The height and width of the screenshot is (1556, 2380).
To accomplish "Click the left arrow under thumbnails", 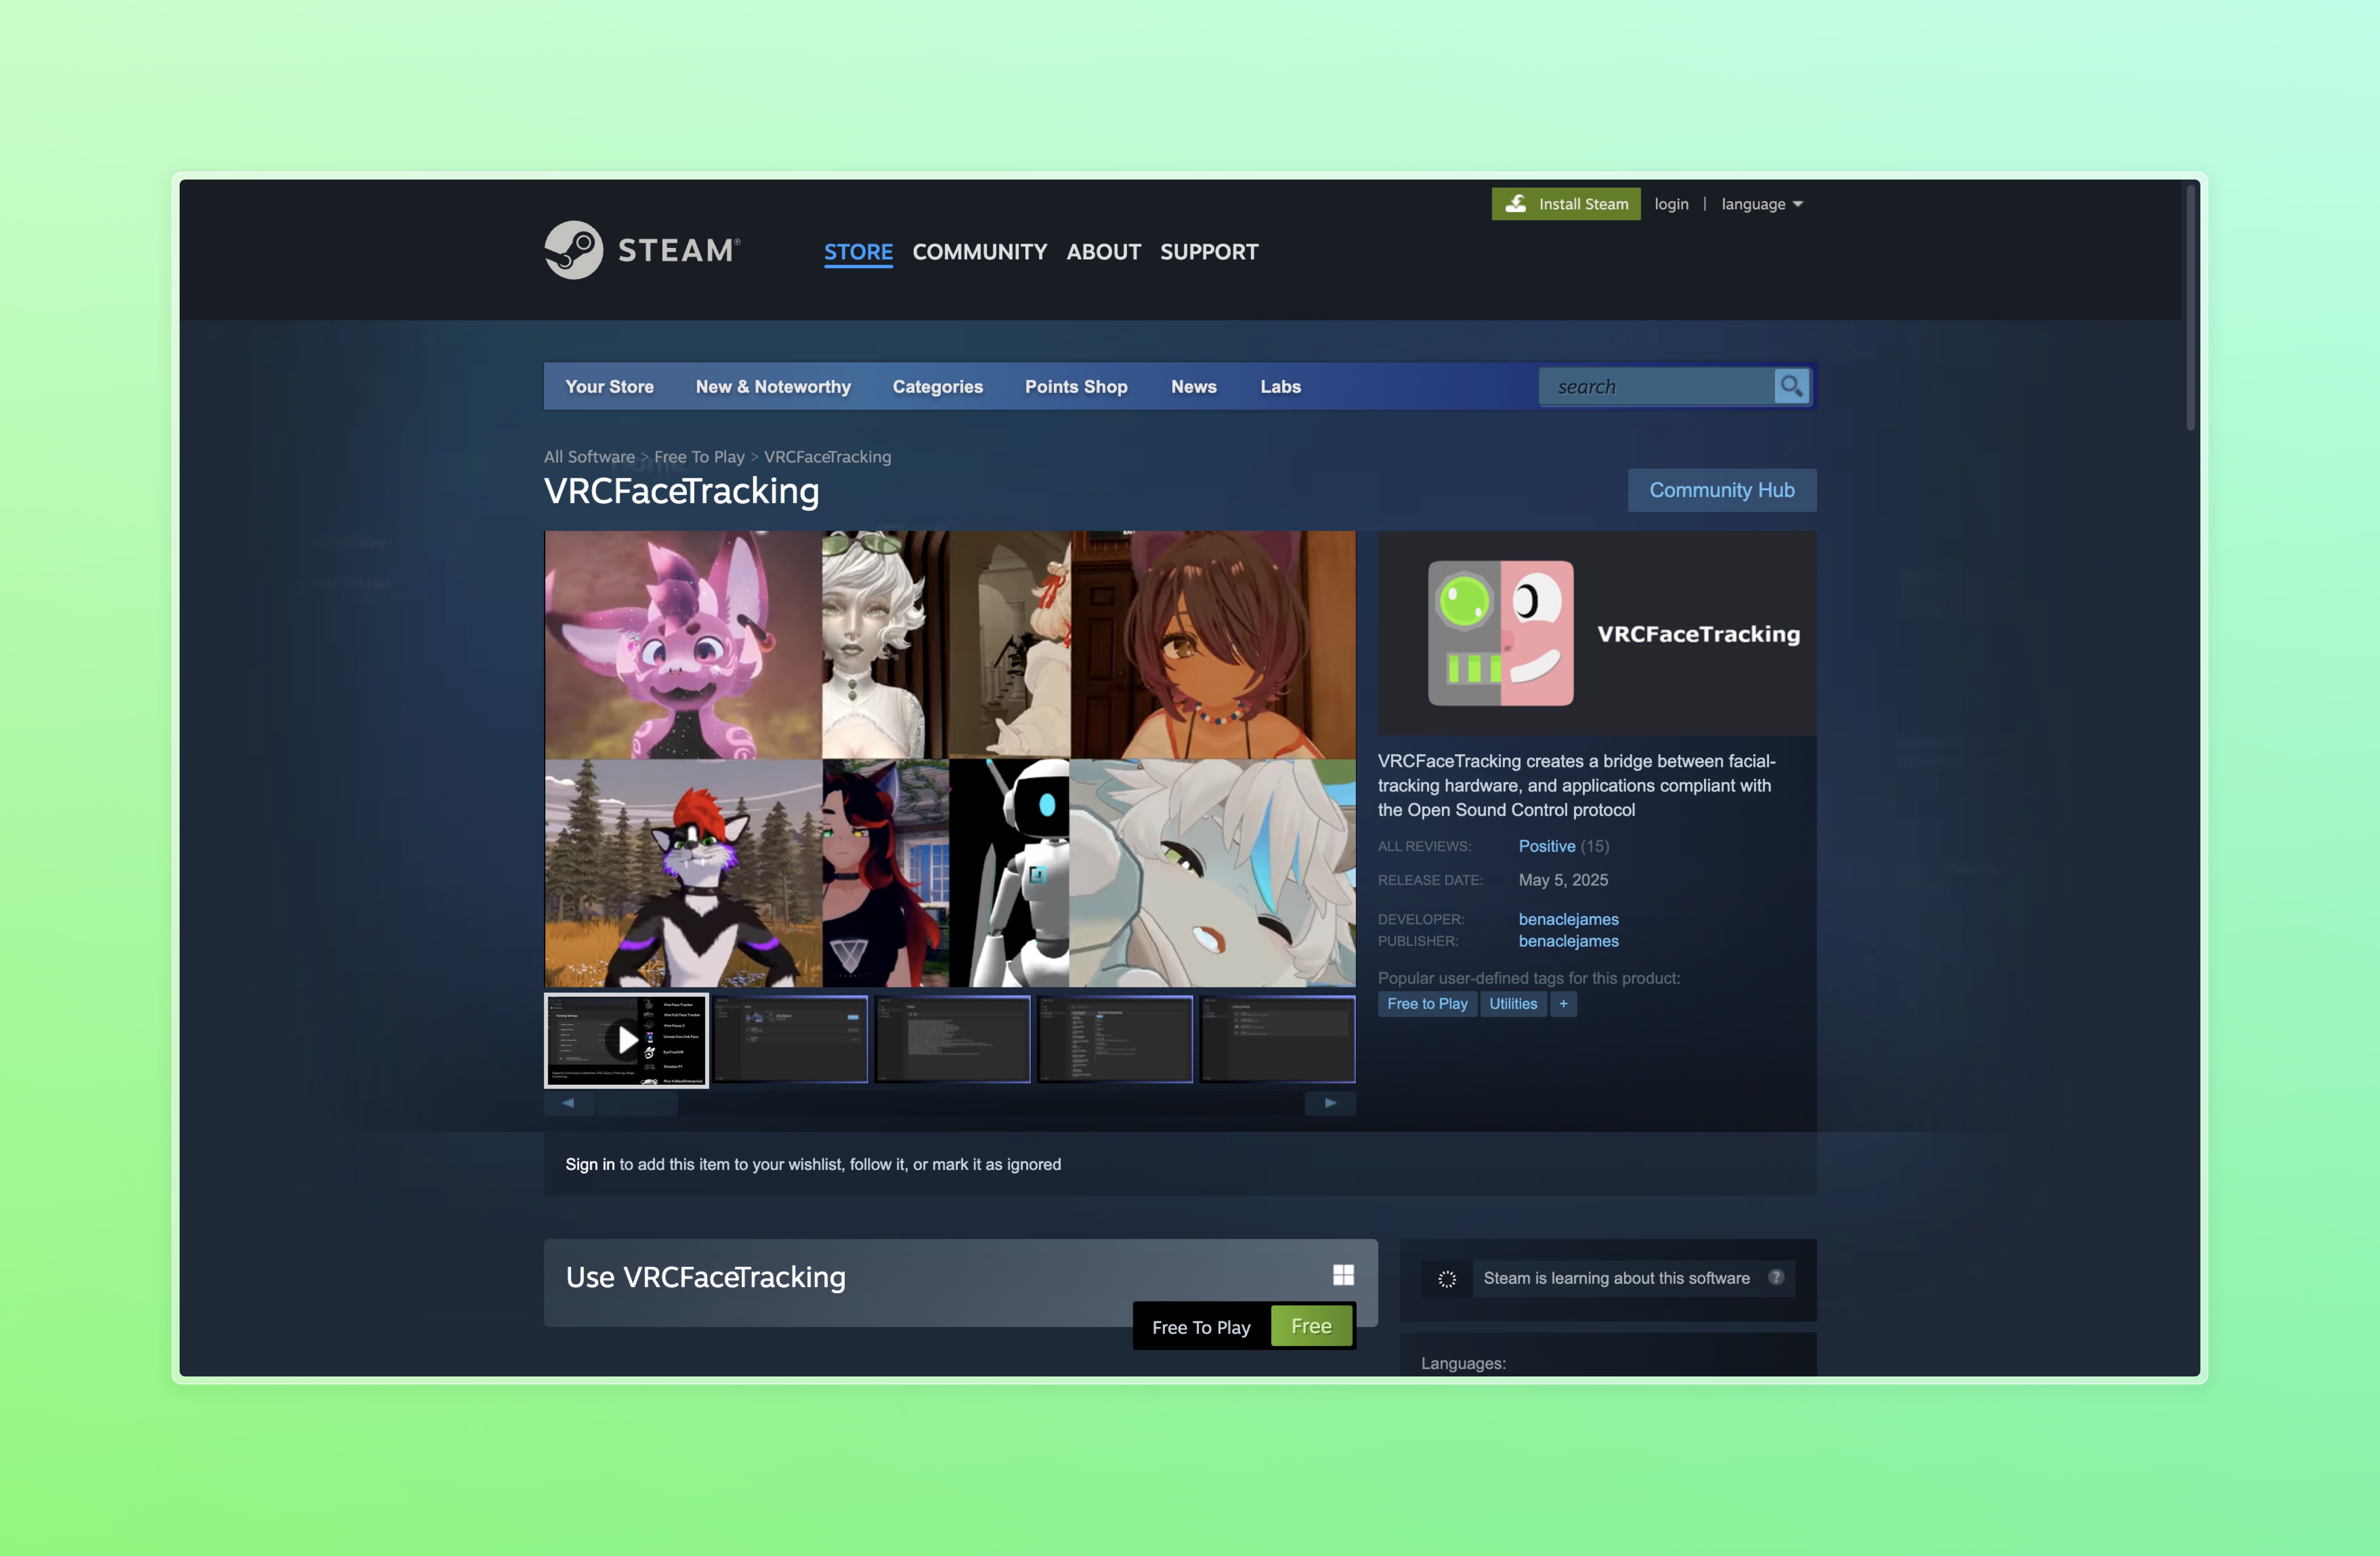I will pyautogui.click(x=568, y=1103).
